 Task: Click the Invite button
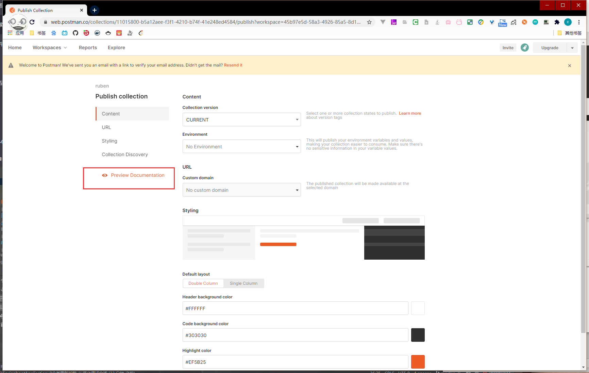tap(508, 48)
